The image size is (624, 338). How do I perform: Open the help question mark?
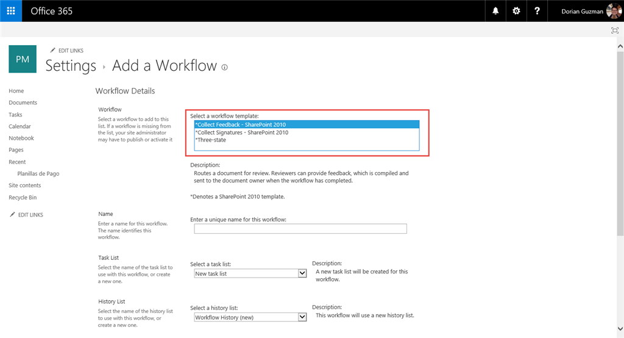537,11
